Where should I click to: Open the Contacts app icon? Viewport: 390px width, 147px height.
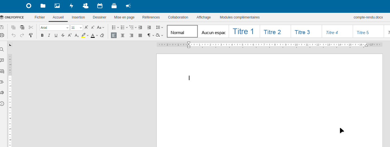(x=85, y=6)
